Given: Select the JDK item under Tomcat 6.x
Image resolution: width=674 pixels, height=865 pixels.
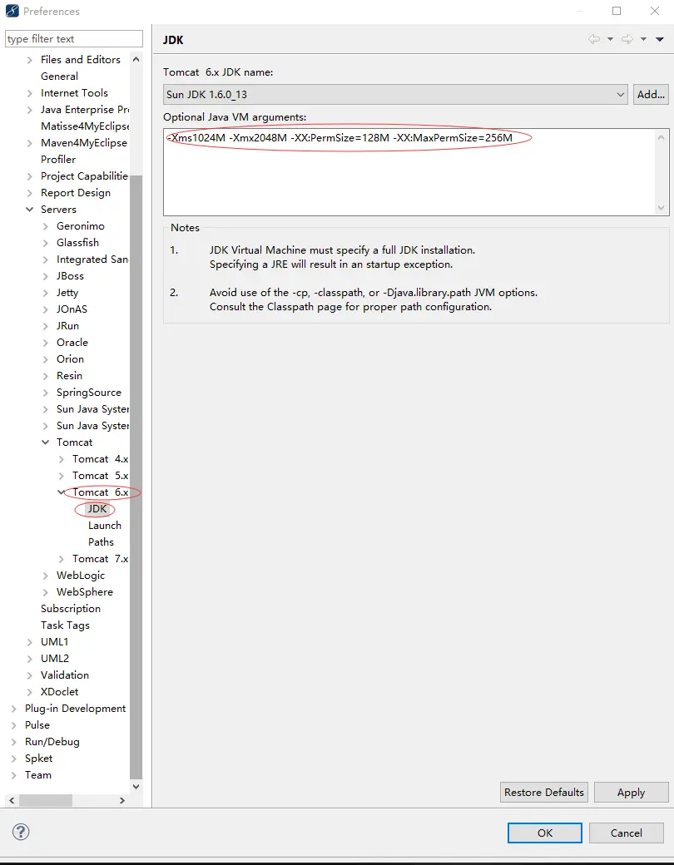Looking at the screenshot, I should [97, 509].
